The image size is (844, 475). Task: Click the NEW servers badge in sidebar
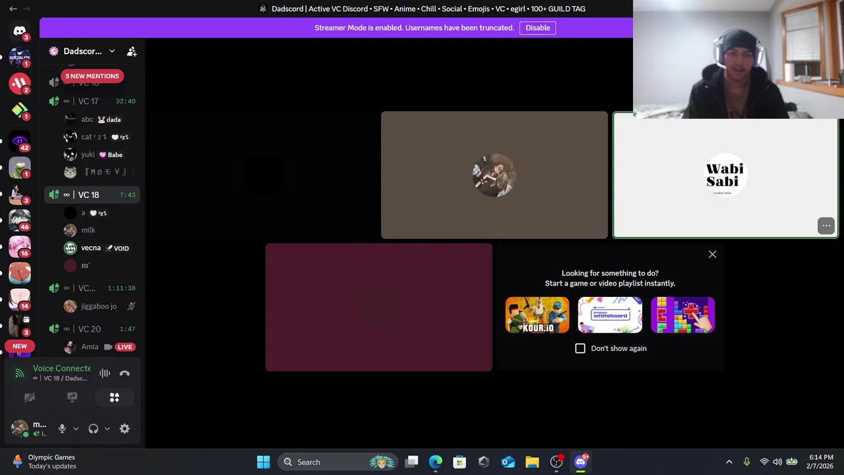click(x=20, y=346)
